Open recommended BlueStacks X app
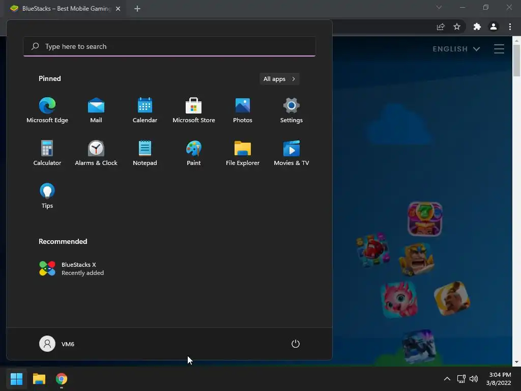 [71, 269]
